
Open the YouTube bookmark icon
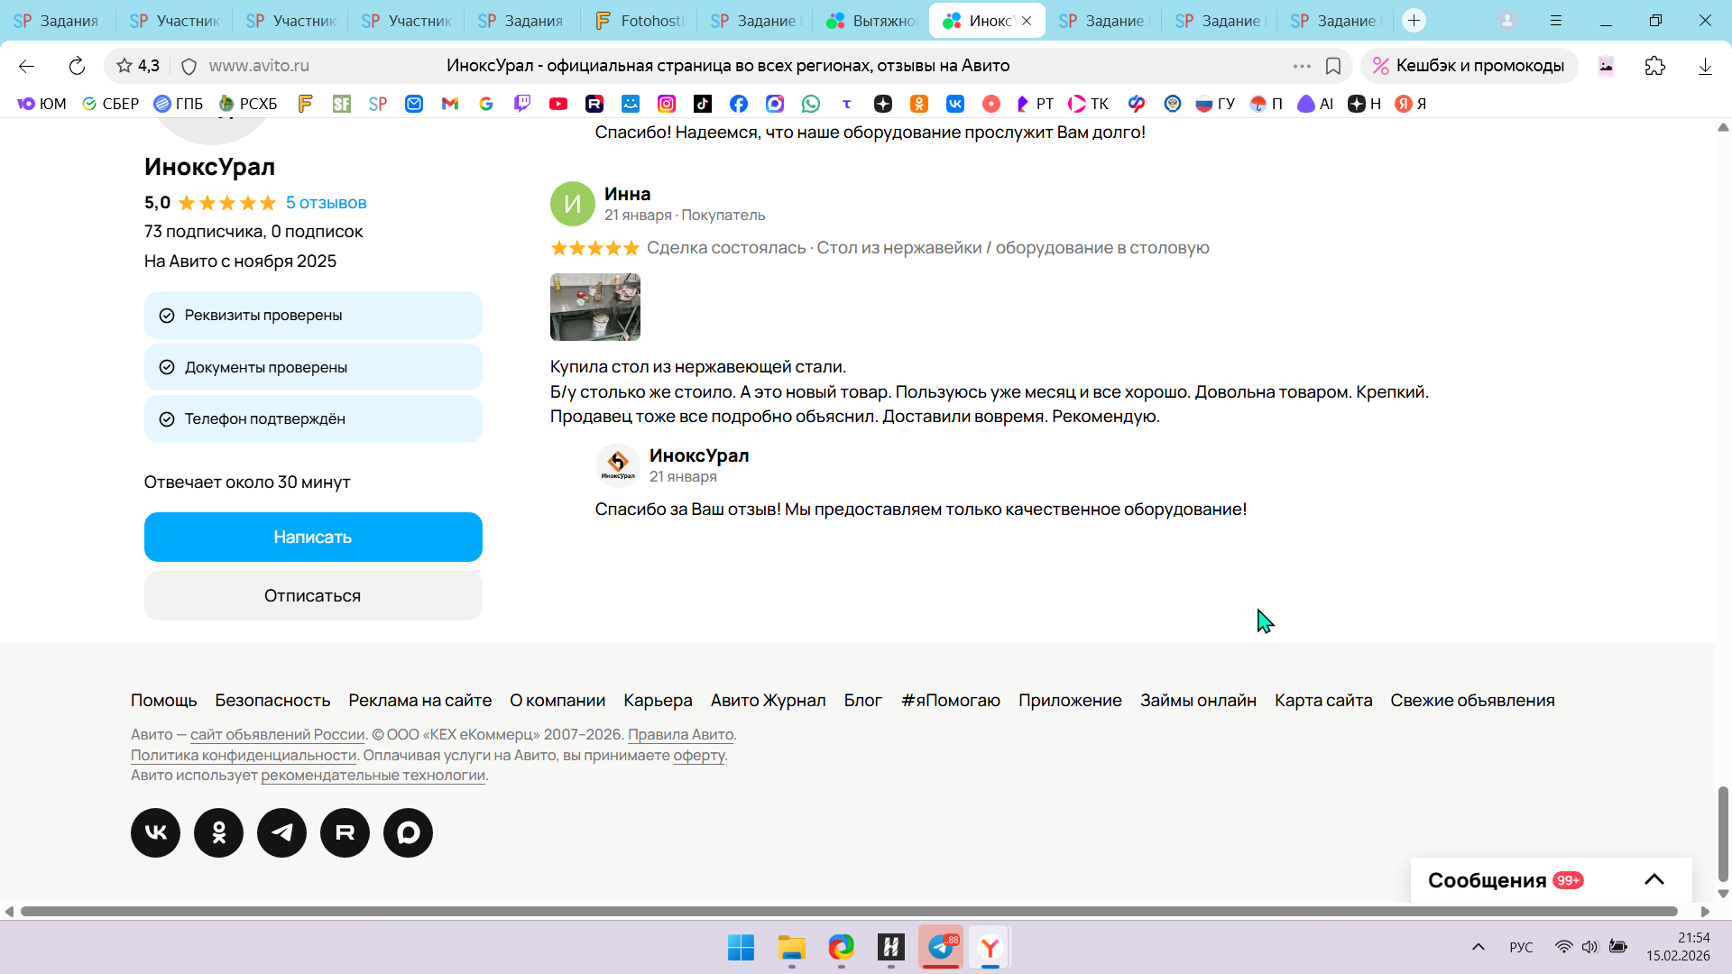pos(558,104)
